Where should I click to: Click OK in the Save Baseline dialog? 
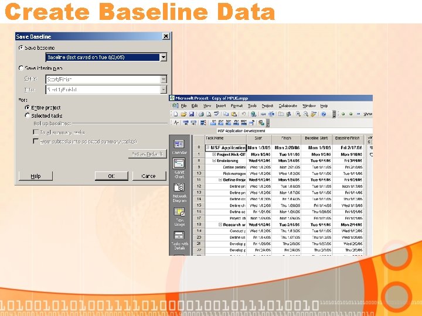tap(111, 176)
